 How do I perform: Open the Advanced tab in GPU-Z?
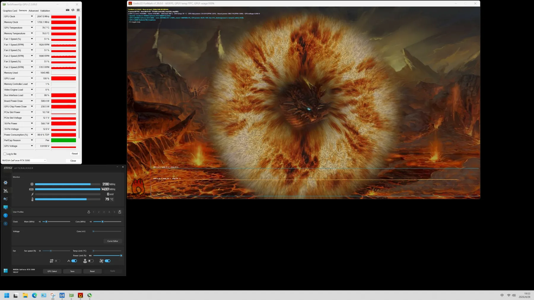pyautogui.click(x=34, y=11)
